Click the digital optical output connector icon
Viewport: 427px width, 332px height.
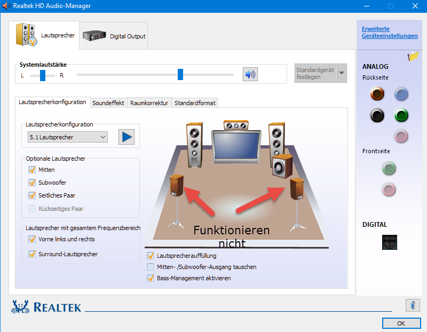[390, 242]
